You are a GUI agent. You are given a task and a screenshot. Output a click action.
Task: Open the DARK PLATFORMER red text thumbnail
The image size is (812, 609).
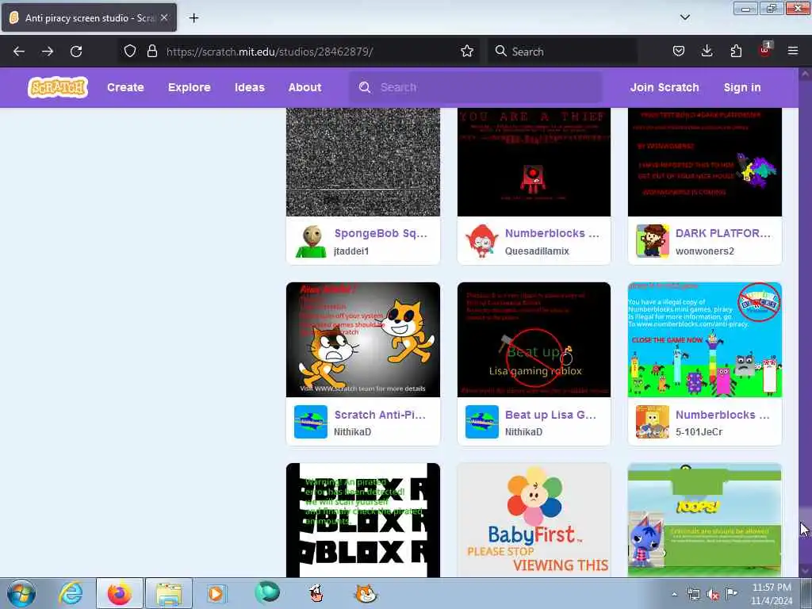704,162
